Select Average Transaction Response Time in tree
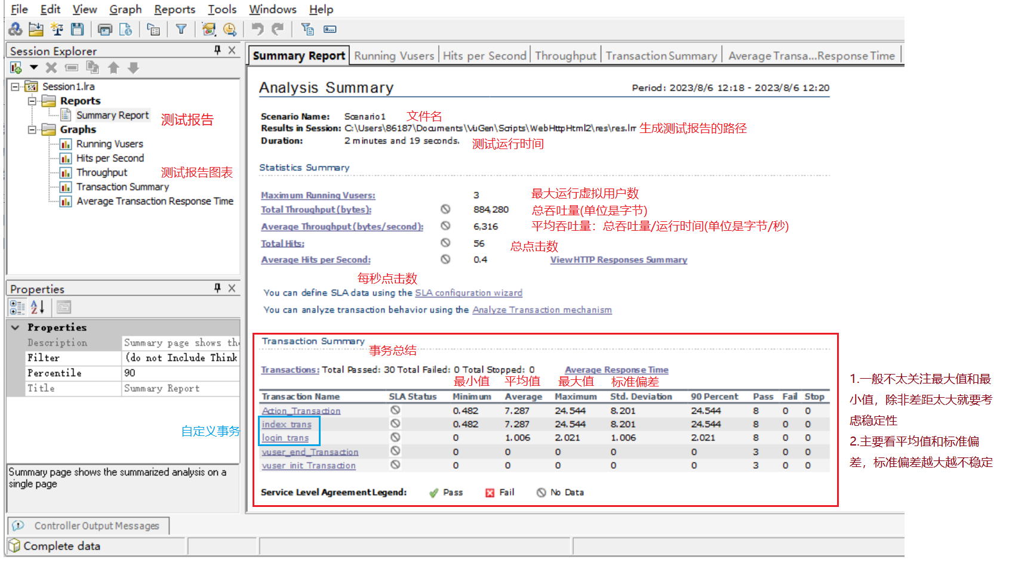Screen dimensions: 1012x563 click(155, 201)
